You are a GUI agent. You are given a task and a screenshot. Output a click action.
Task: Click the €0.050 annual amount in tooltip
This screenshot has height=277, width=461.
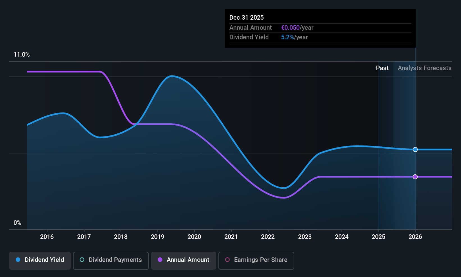point(290,28)
